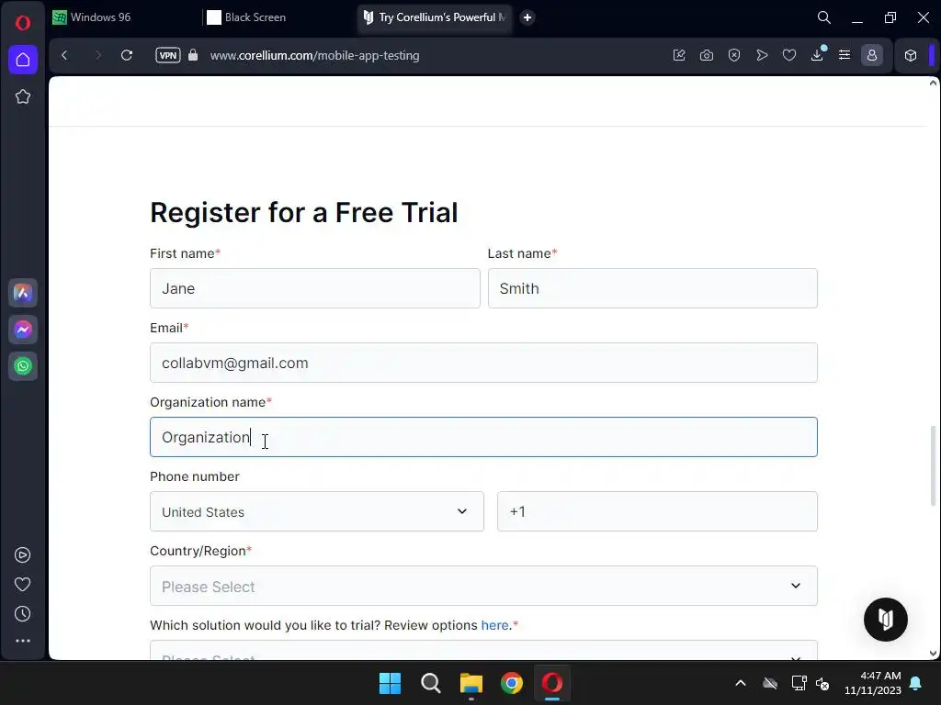The image size is (941, 705).
Task: Reload the Corellium page
Action: [127, 55]
